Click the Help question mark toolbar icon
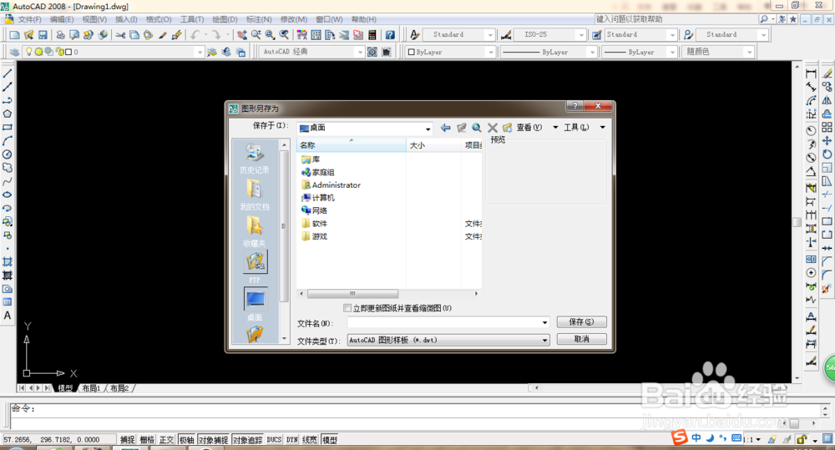835x450 pixels. (390, 34)
